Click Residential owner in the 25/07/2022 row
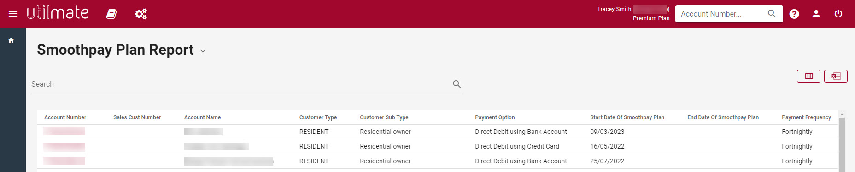 click(385, 161)
